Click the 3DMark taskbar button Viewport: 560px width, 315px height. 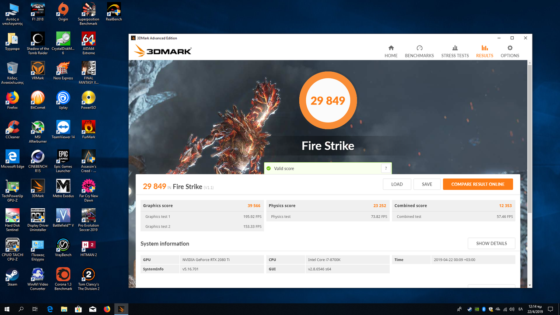point(121,309)
